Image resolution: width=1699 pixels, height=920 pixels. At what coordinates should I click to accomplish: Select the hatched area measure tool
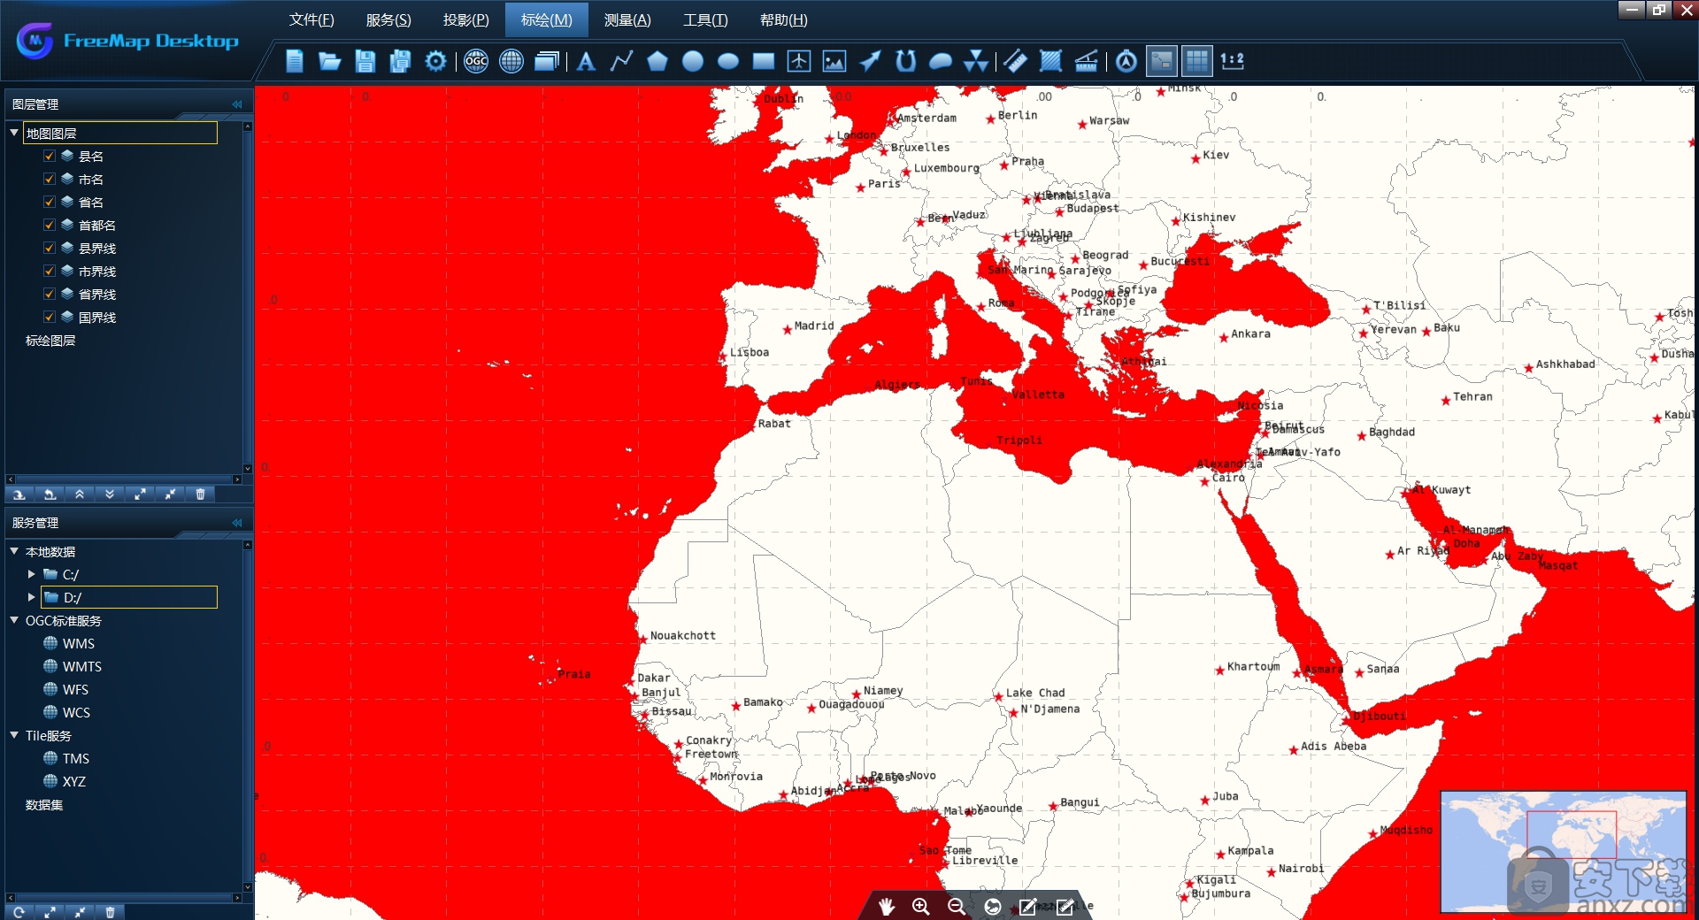pyautogui.click(x=1051, y=61)
